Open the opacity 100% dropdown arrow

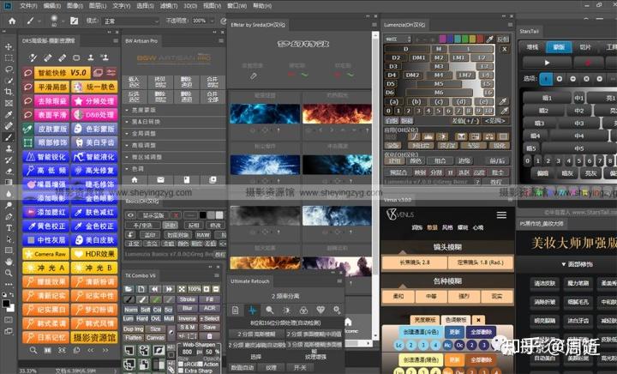click(x=213, y=21)
